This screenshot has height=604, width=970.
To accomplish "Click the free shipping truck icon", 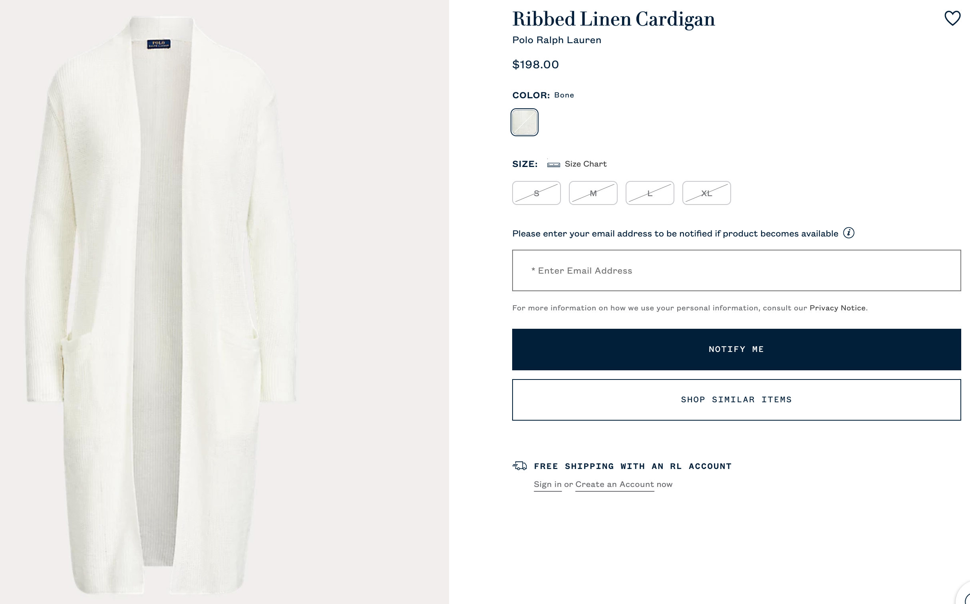I will (519, 466).
